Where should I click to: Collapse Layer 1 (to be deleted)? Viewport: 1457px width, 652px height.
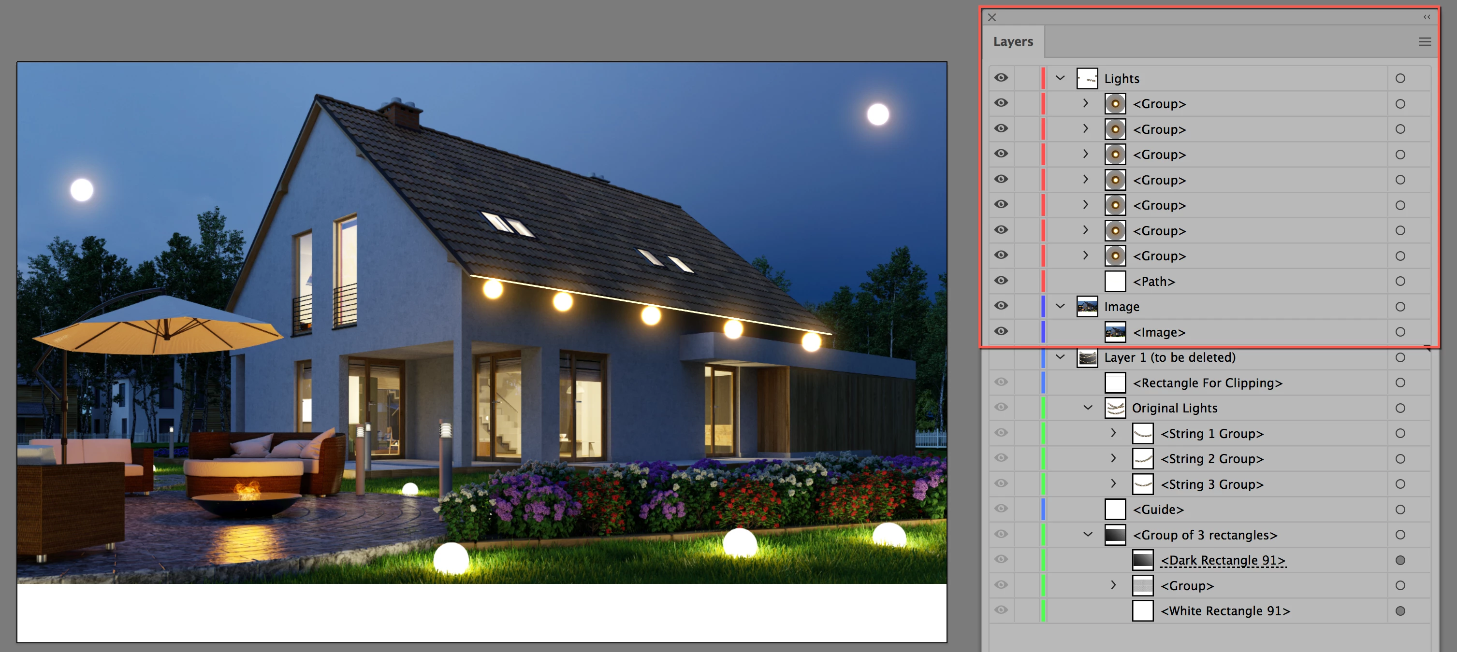[1060, 357]
